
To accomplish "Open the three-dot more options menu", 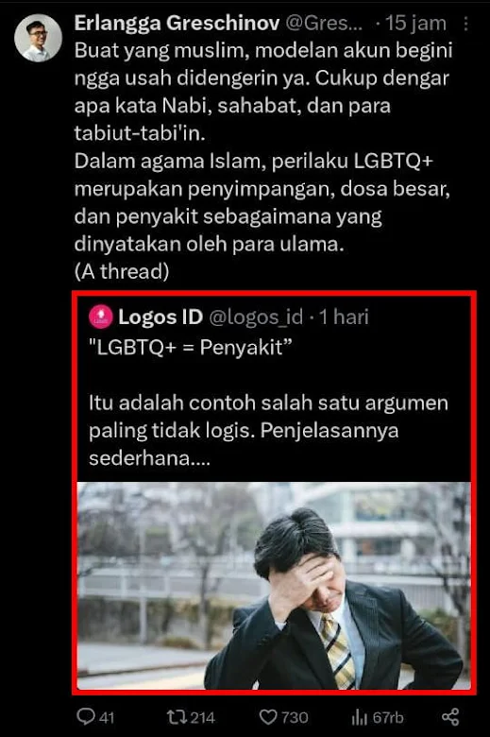I will pyautogui.click(x=465, y=24).
